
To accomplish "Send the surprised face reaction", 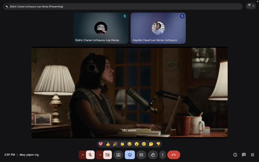I will pyautogui.click(x=137, y=144).
